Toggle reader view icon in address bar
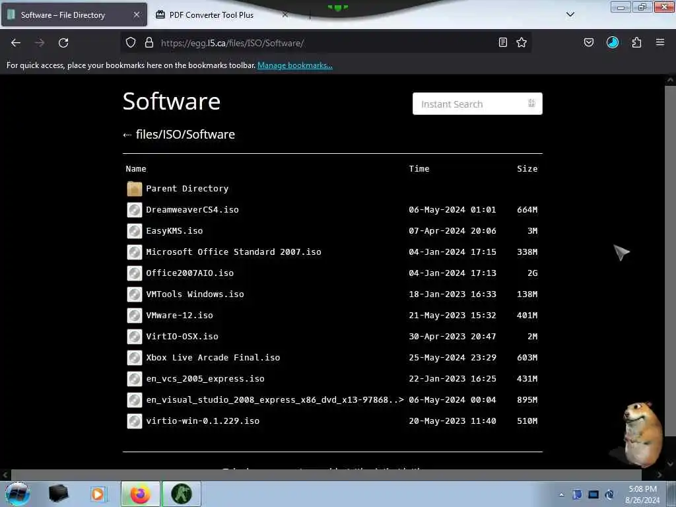Screen dimensions: 676x507 pos(502,42)
